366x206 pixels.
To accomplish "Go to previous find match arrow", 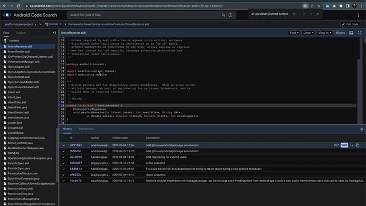I will 304,14.
